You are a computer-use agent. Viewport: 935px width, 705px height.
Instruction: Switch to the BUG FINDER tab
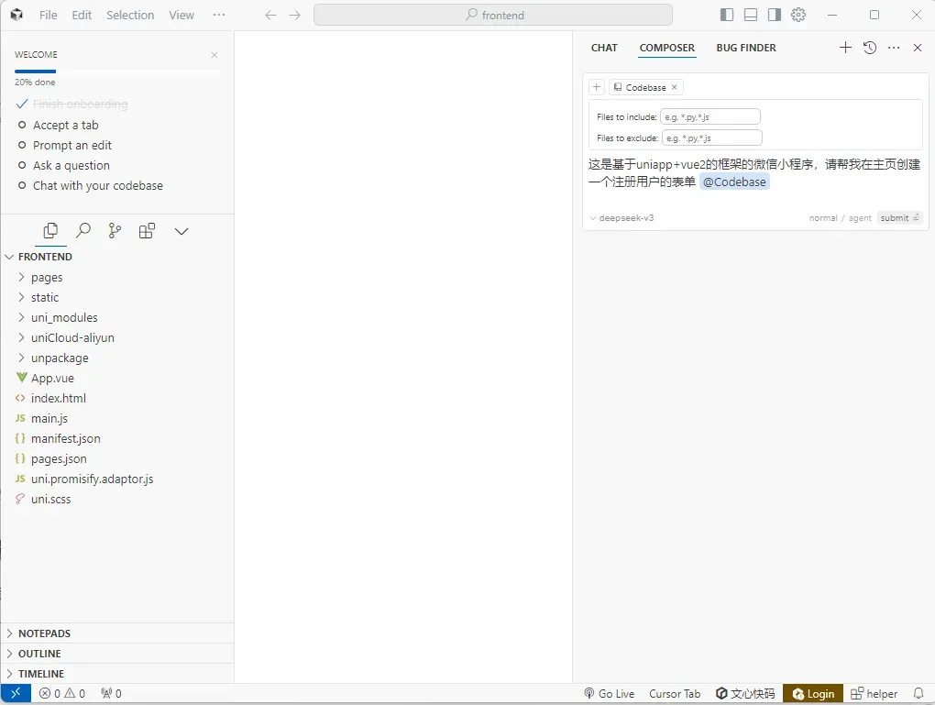746,48
